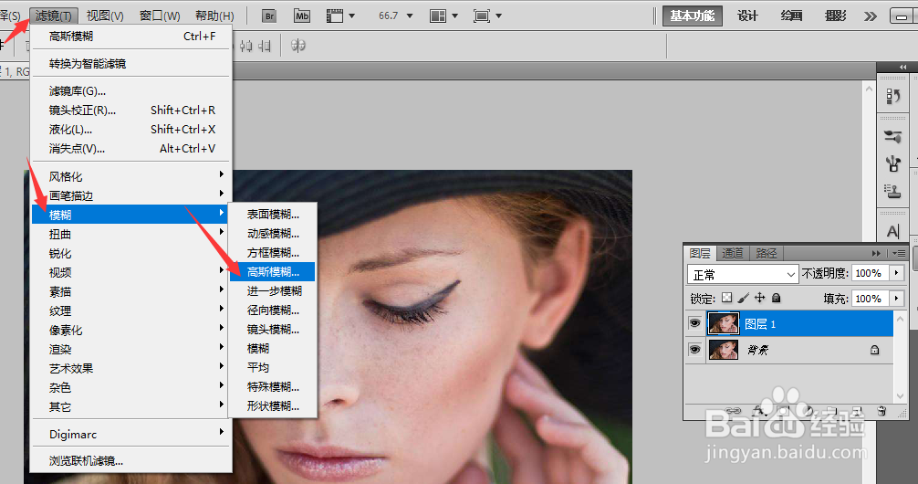The image size is (918, 484).
Task: Open the 滤镜(T) menu
Action: (53, 16)
